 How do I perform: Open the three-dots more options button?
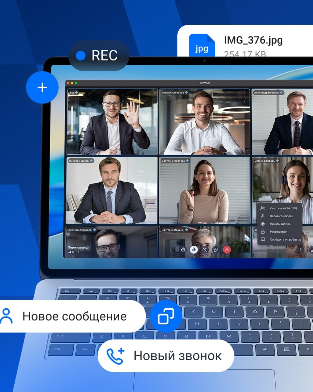point(300,249)
